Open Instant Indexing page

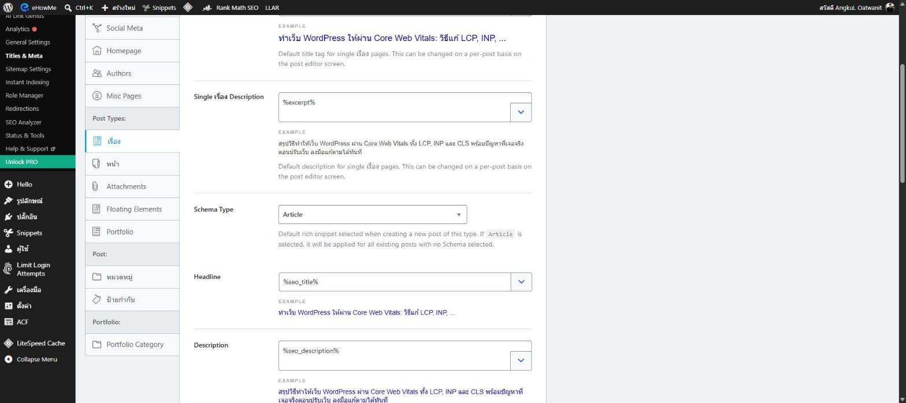point(27,82)
